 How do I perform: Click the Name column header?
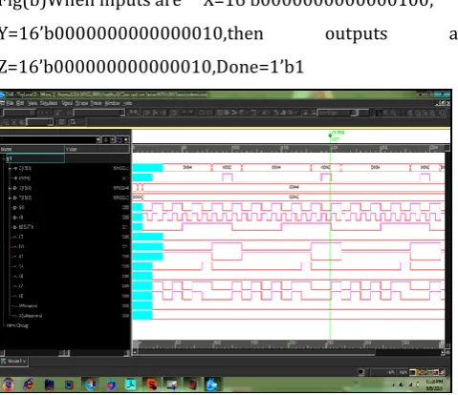33,149
